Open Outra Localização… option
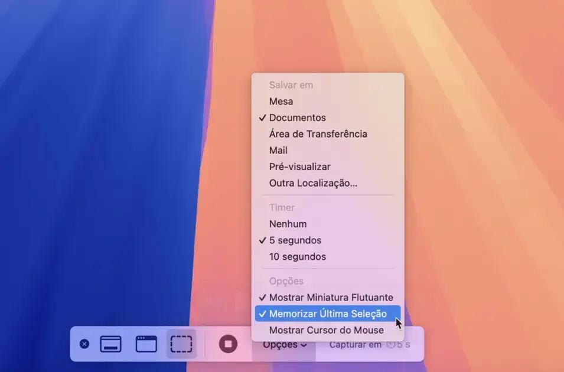This screenshot has height=372, width=564. (328, 183)
